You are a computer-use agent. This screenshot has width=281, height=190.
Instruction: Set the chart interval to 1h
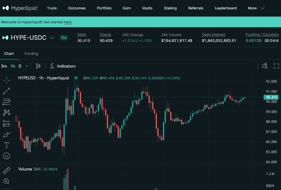pyautogui.click(x=13, y=66)
